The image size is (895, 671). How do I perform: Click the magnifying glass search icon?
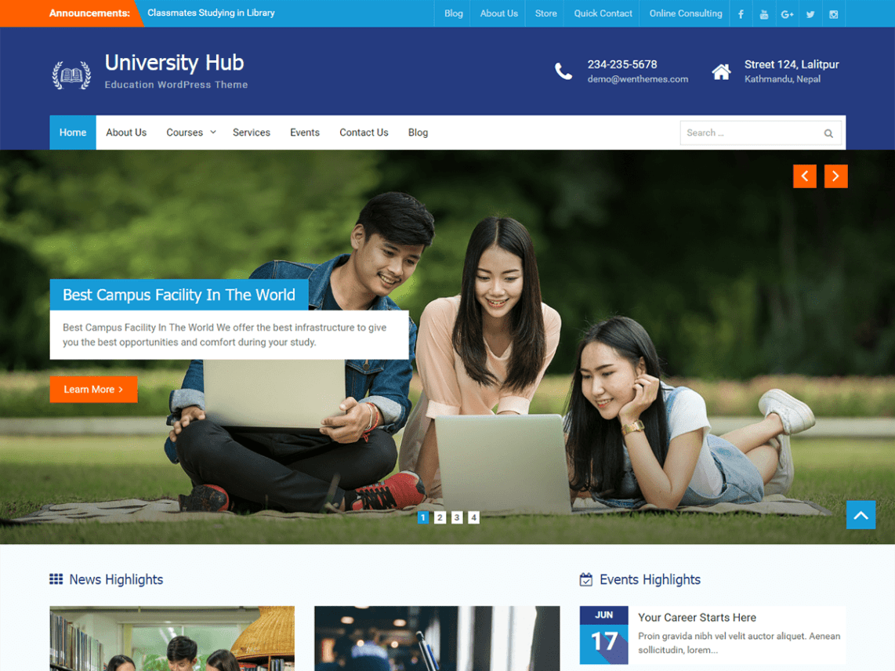coord(828,133)
